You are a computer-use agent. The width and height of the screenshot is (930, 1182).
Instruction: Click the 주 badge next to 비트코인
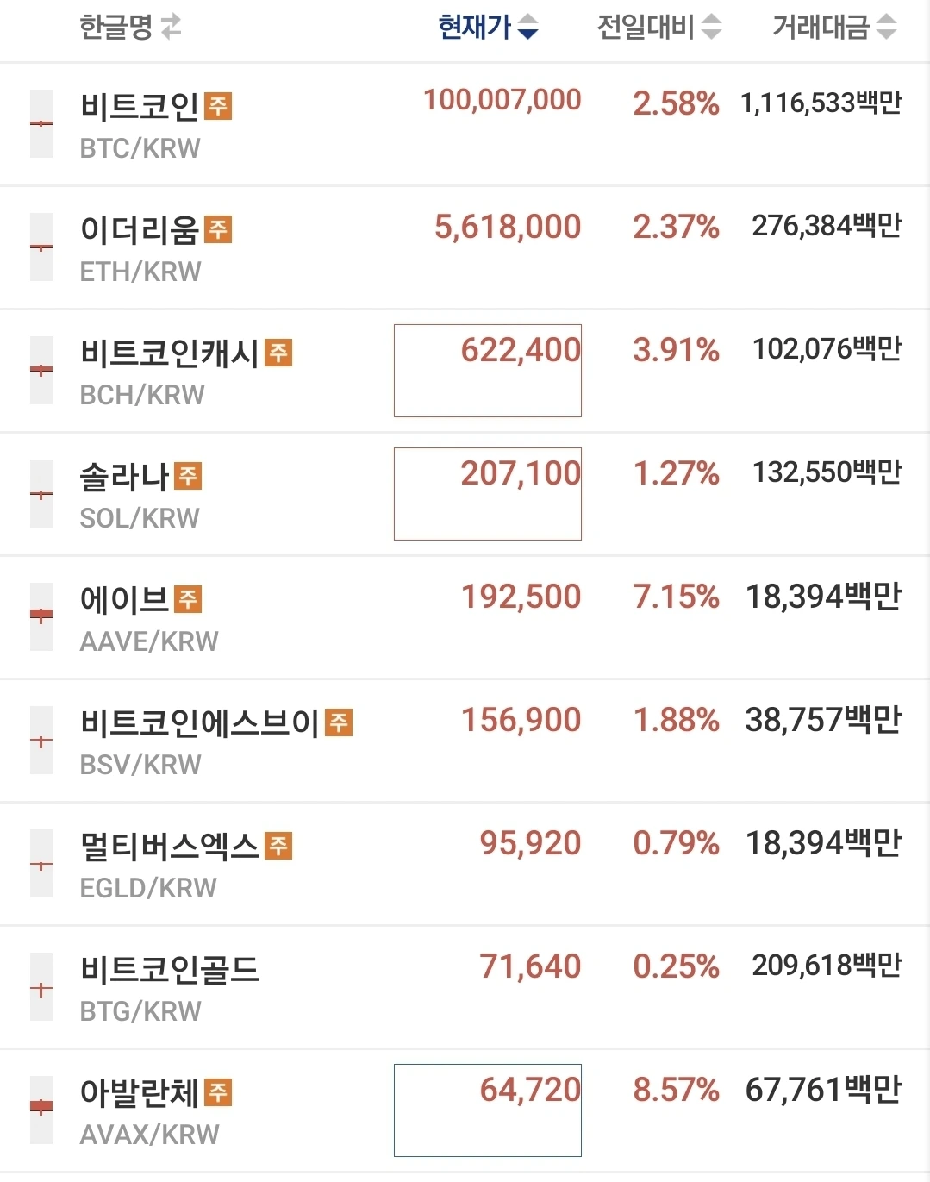(x=218, y=106)
